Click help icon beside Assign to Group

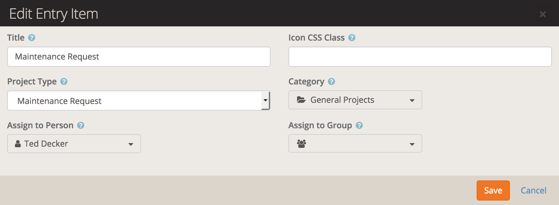pos(359,125)
